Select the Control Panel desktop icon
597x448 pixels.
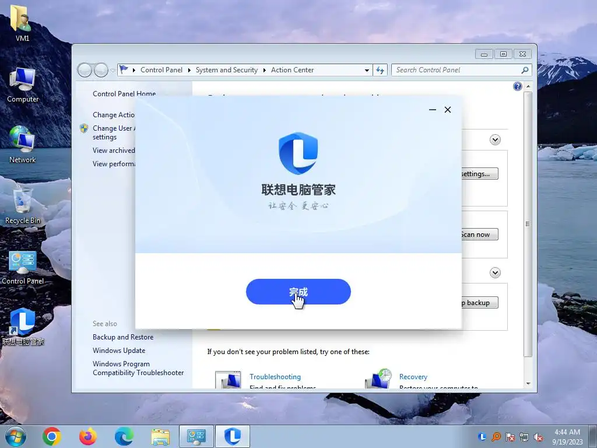point(23,268)
